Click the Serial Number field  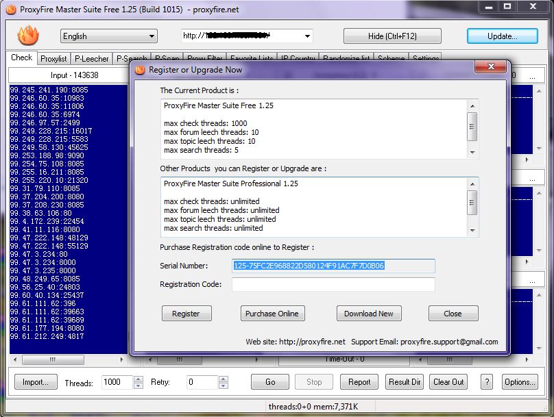[x=333, y=266]
